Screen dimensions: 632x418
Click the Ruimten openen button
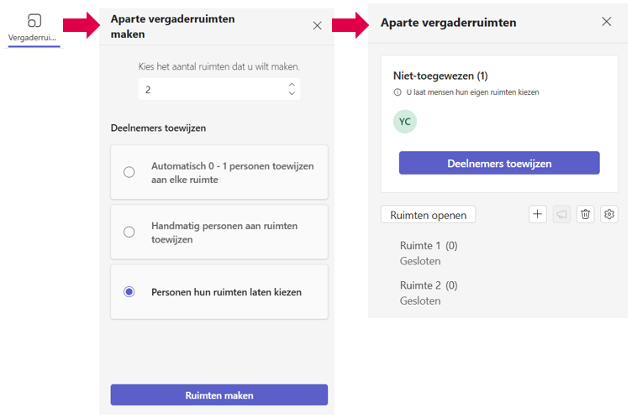[x=429, y=215]
